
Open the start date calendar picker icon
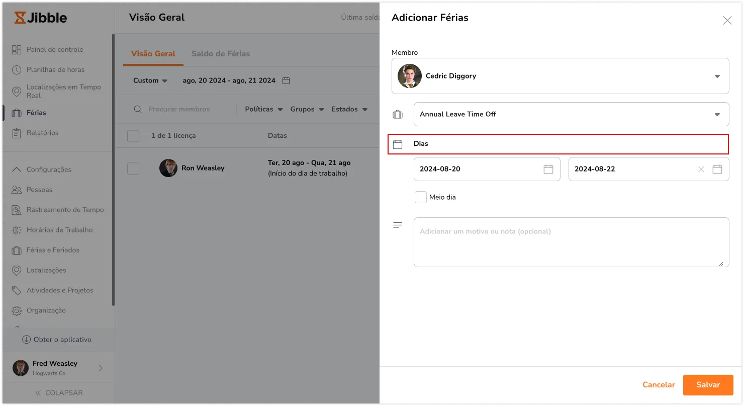pyautogui.click(x=548, y=169)
